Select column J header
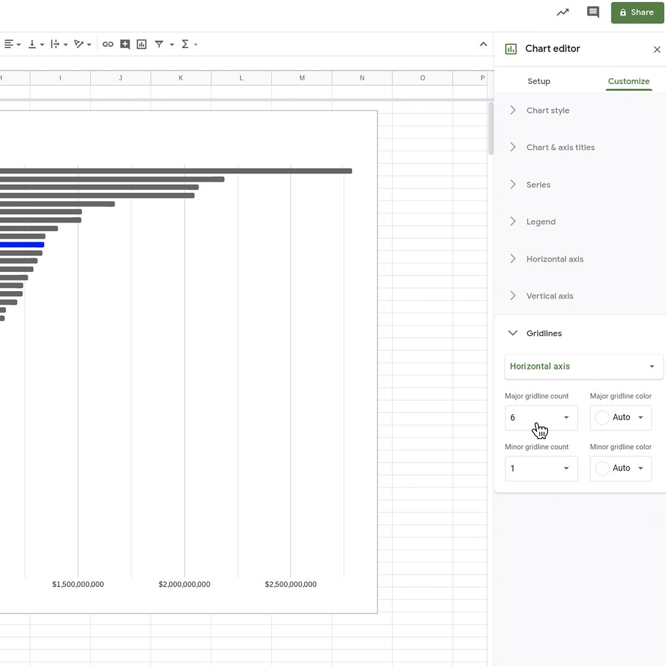Image resolution: width=666 pixels, height=666 pixels. (121, 78)
